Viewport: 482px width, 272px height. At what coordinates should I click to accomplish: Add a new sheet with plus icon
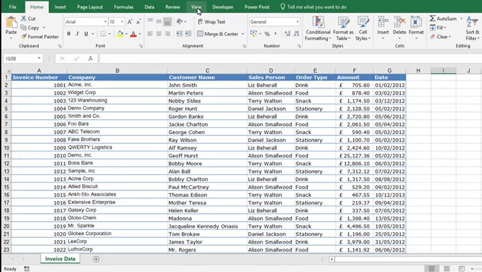96,259
